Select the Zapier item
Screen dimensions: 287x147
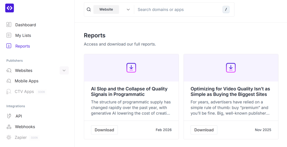coord(21,137)
